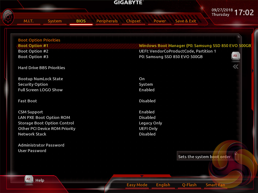Toggle Bootup NumLock State On value
Viewport: 258px width, 193px height.
tap(142, 79)
